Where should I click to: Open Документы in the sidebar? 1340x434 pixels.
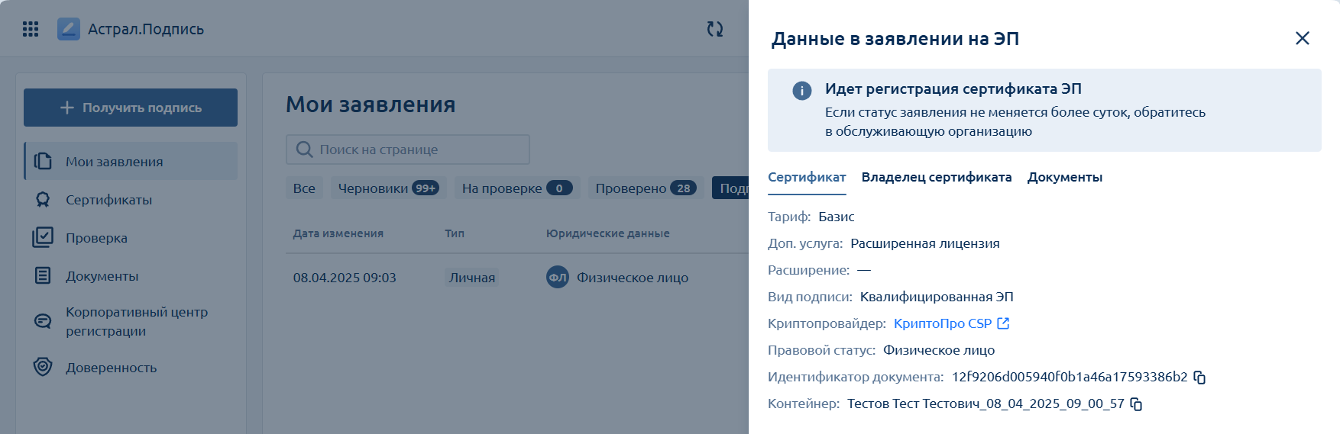click(x=131, y=275)
